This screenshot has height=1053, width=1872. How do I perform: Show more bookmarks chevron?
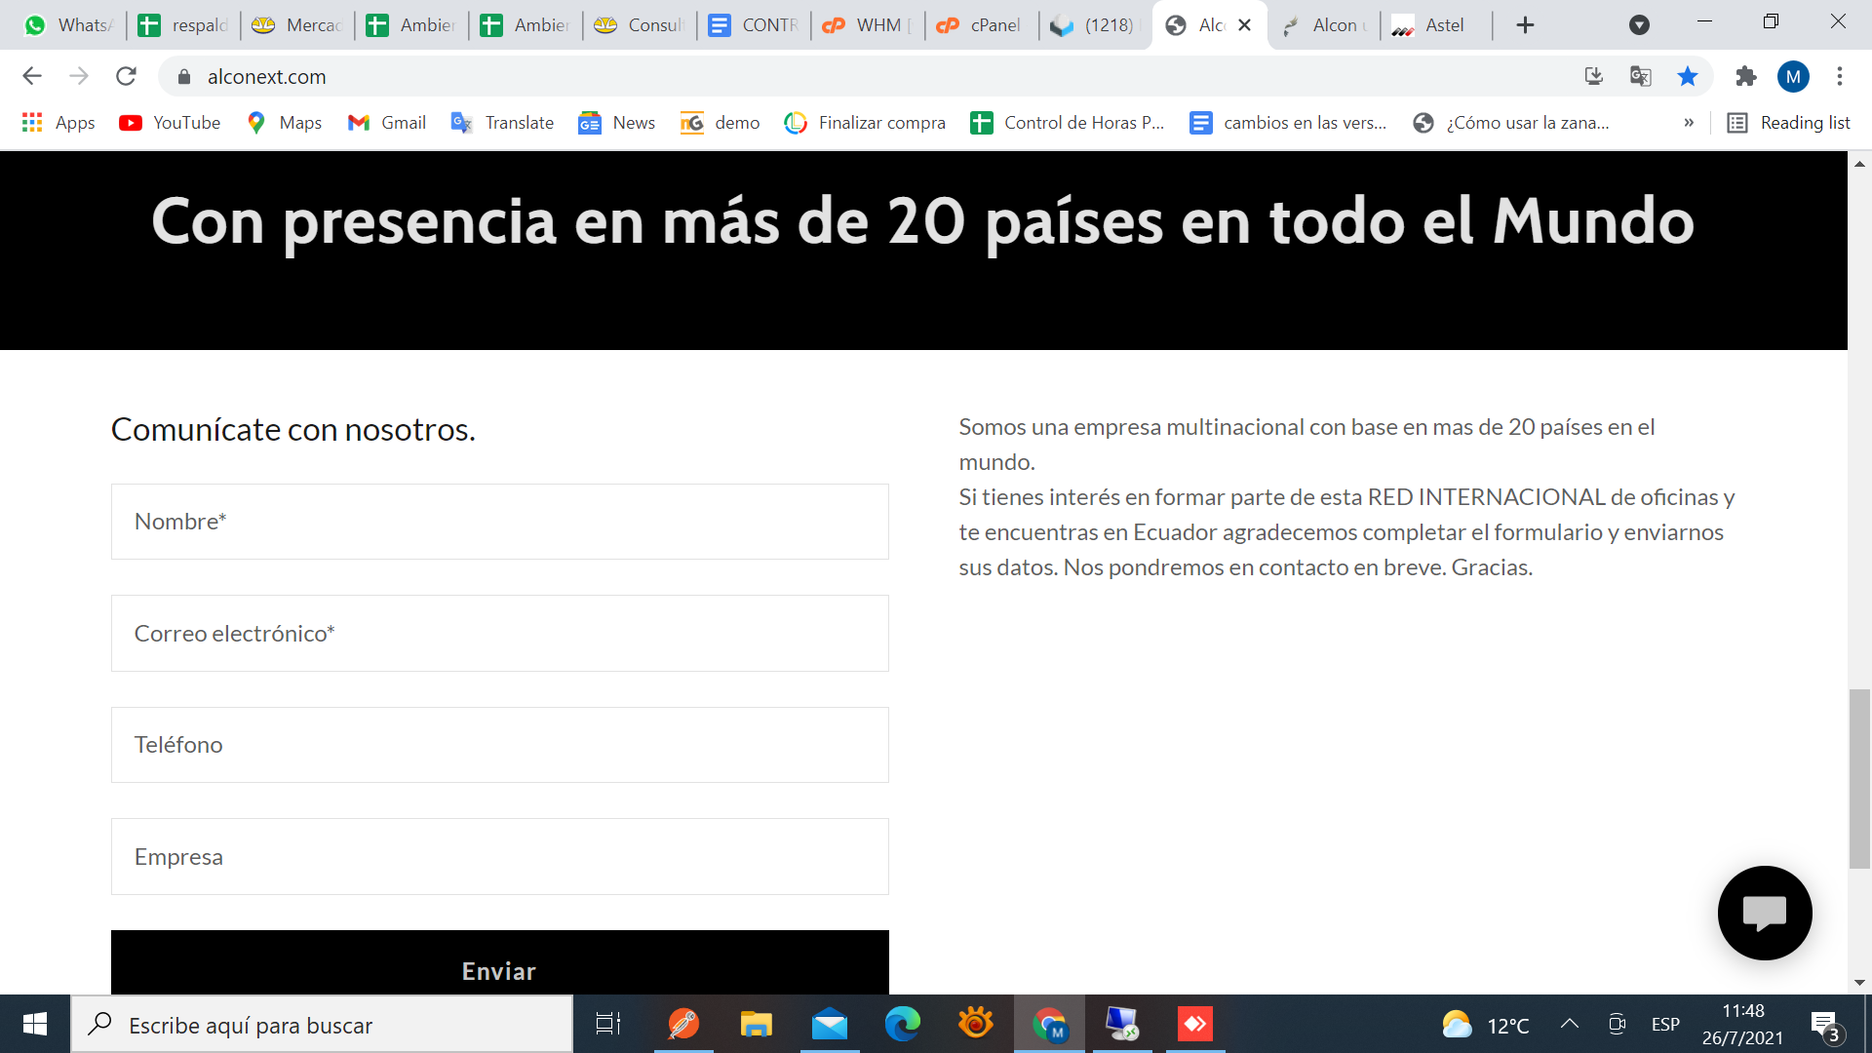(x=1689, y=123)
